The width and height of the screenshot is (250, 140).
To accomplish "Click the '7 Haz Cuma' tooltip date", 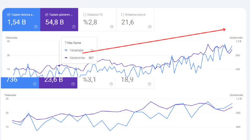I will tap(73, 43).
